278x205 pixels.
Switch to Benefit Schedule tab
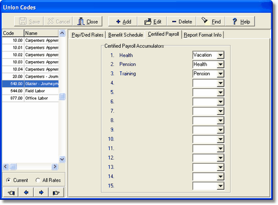(x=126, y=35)
